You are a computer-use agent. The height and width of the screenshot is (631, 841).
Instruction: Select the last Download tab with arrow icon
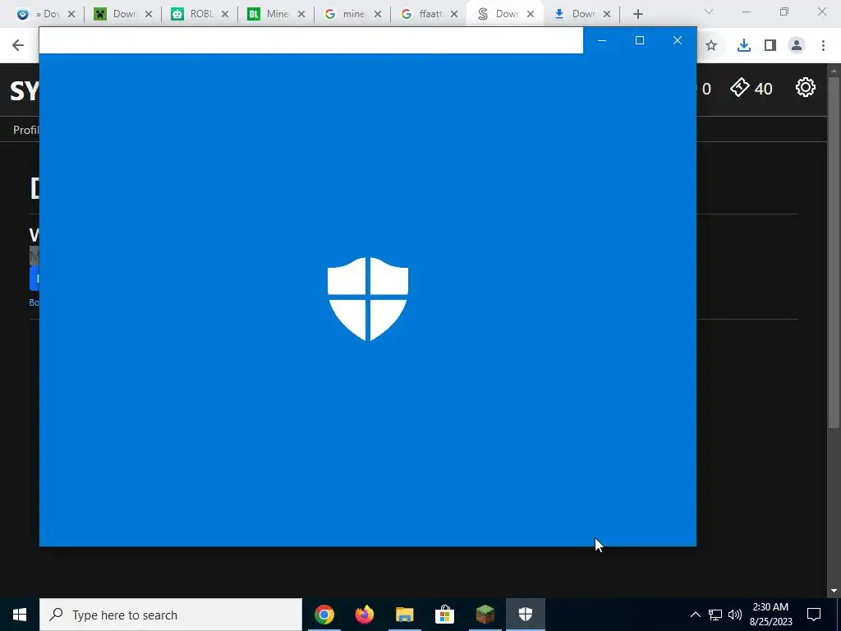[x=574, y=14]
